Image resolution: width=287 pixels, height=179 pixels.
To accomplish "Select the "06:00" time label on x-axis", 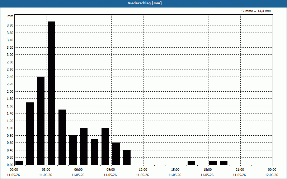I will point(79,170).
